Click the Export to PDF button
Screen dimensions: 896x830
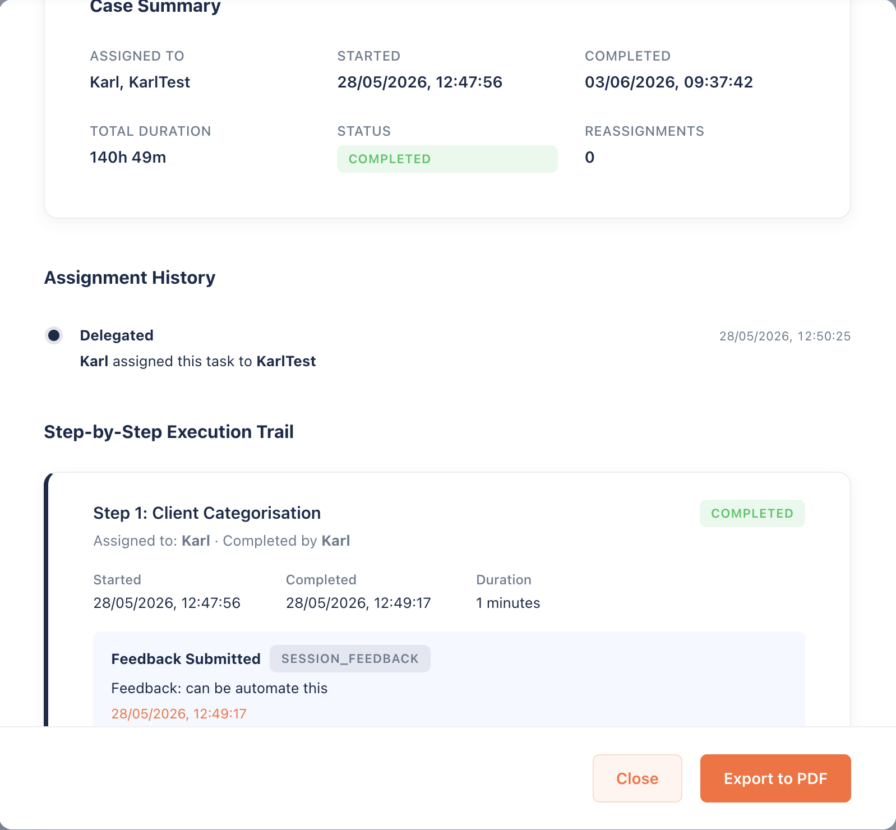click(x=775, y=778)
